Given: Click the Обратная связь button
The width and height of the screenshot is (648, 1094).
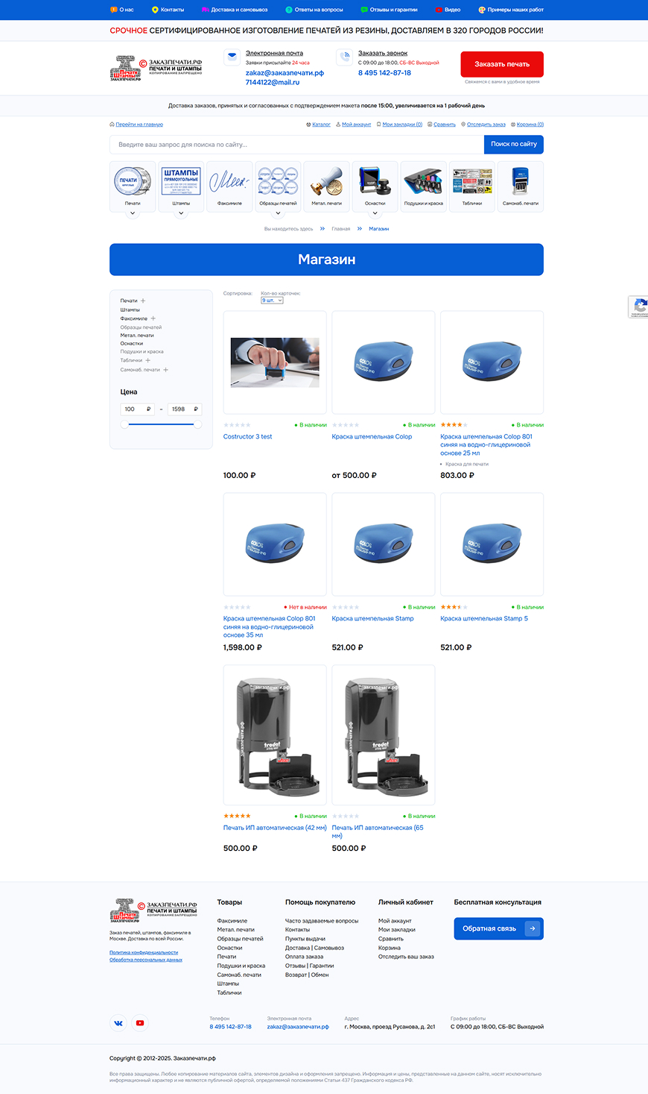Looking at the screenshot, I should tap(498, 928).
